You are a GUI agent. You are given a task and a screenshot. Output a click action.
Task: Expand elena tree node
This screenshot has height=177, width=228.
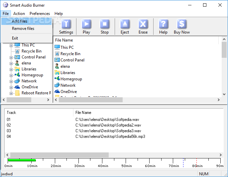pos(11,63)
